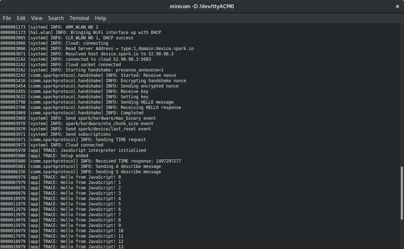The image size is (404, 249).
Task: Open the View menu
Action: tap(37, 18)
